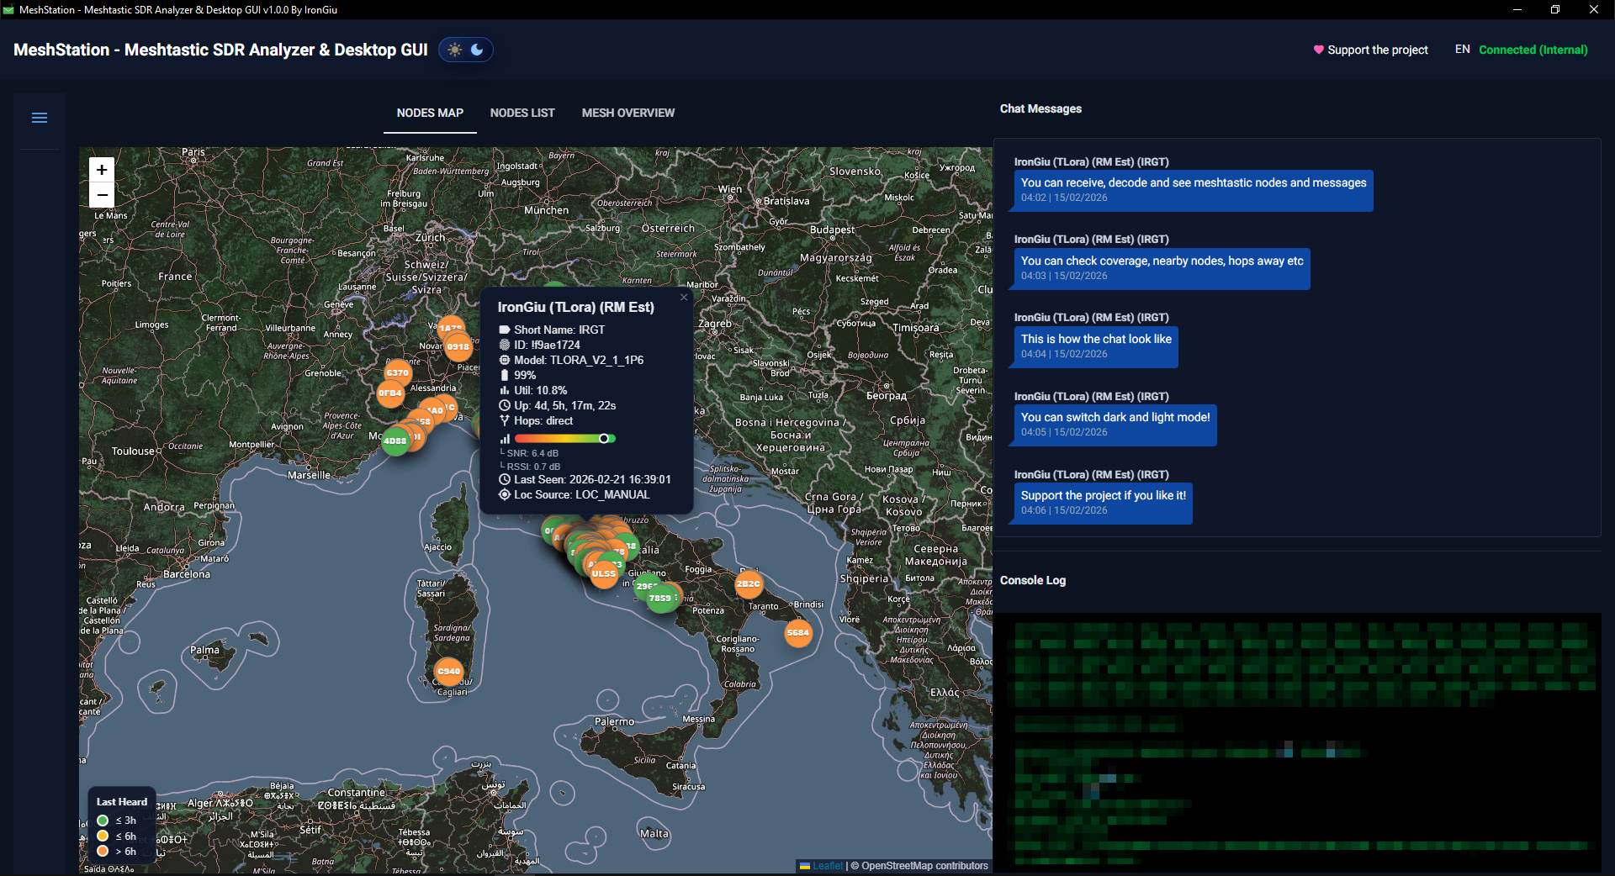
Task: Select node marker 5684
Action: [x=798, y=632]
